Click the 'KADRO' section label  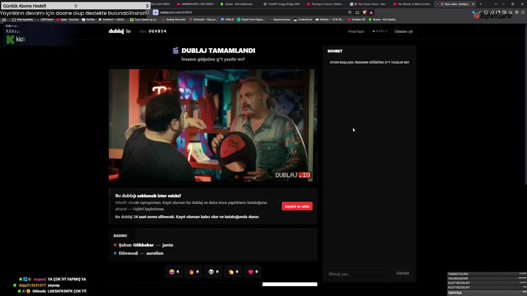coord(120,236)
